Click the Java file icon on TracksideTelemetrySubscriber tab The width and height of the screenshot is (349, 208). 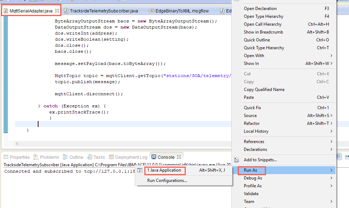(66, 11)
